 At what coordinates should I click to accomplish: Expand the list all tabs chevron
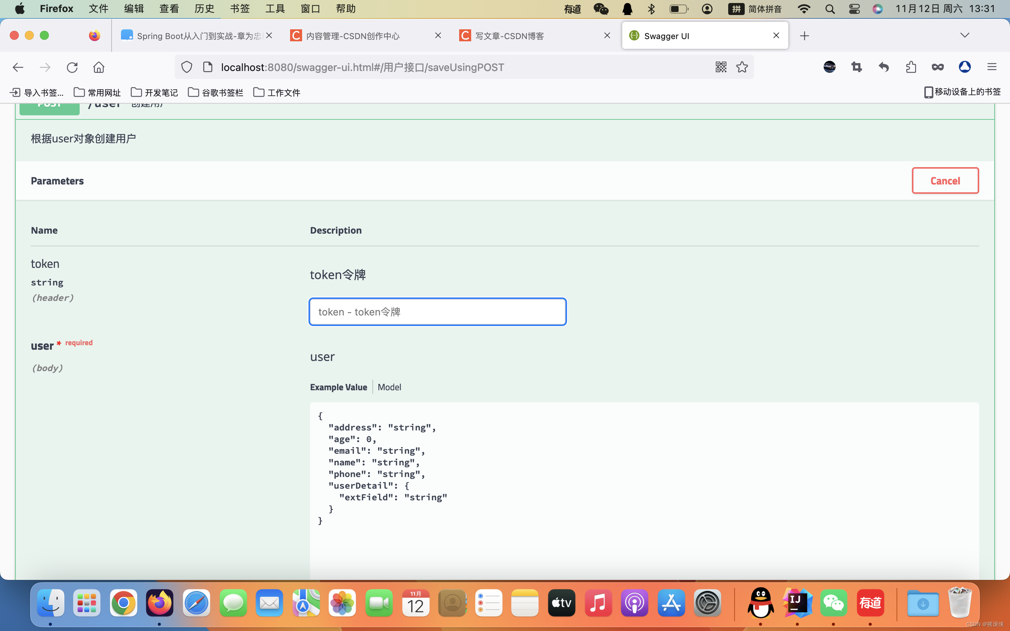(x=965, y=35)
